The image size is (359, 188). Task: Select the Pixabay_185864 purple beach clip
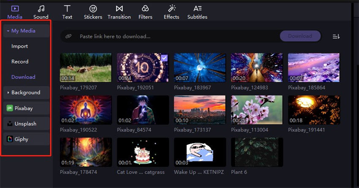[314, 67]
